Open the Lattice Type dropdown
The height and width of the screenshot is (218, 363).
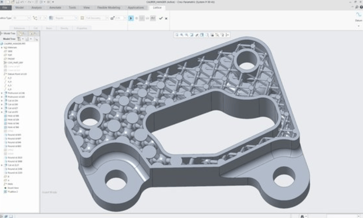coord(21,18)
